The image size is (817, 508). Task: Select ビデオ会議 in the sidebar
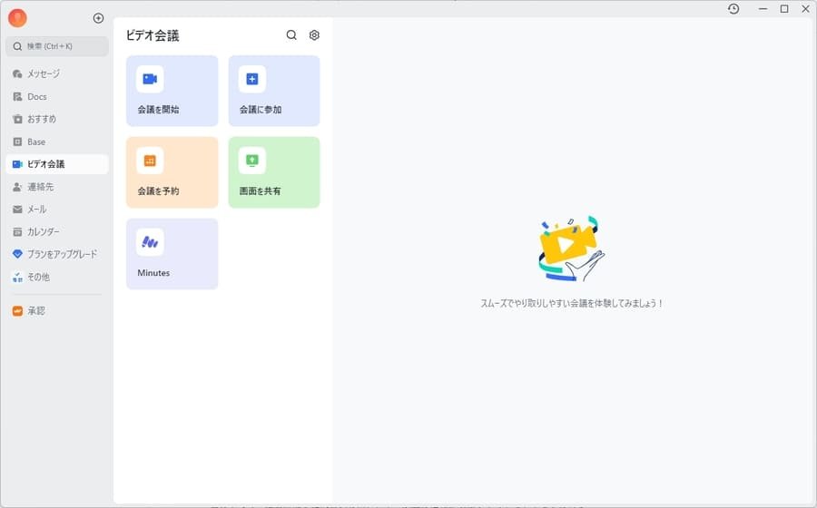tap(57, 164)
